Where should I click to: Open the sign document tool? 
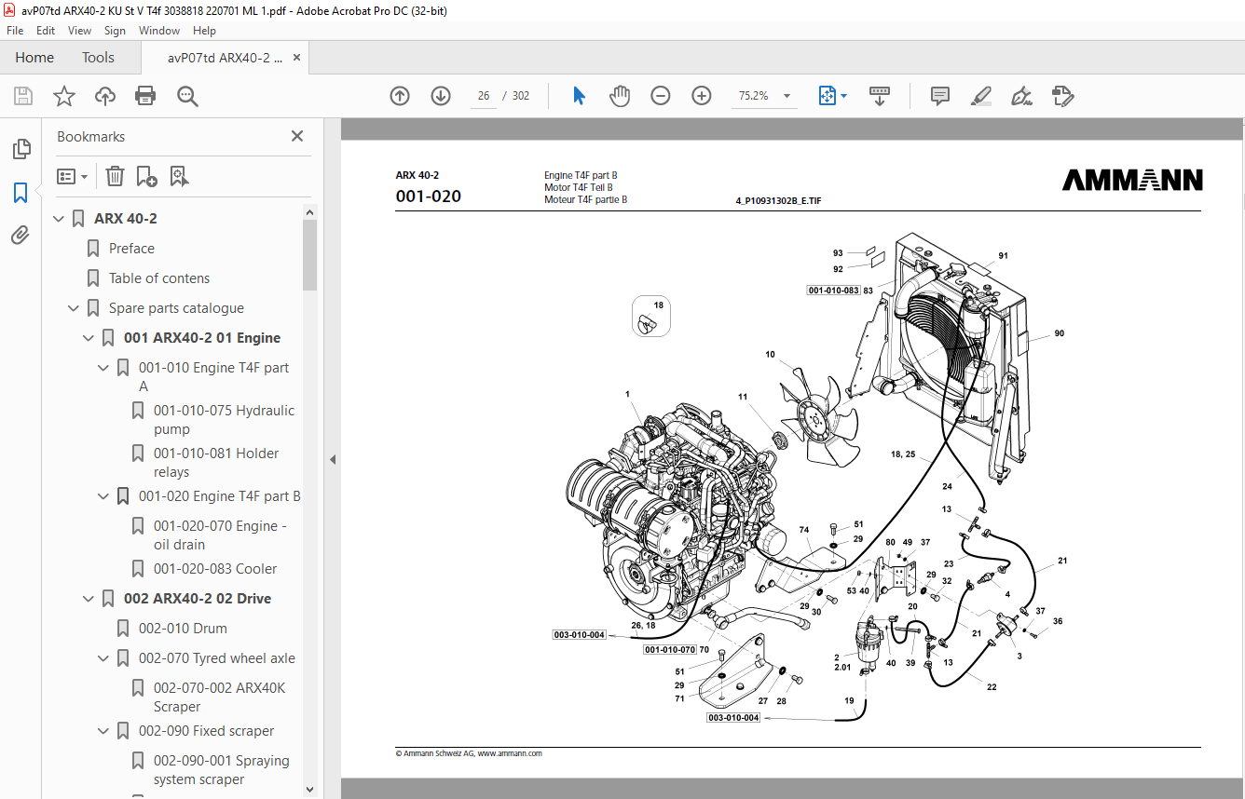click(x=1021, y=96)
